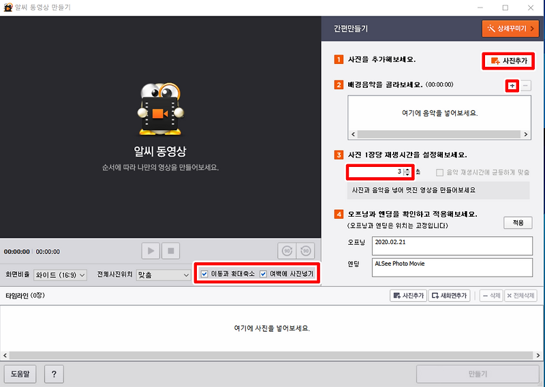This screenshot has width=545, height=387.
Task: Click the 엔딩 text field
Action: (452, 267)
